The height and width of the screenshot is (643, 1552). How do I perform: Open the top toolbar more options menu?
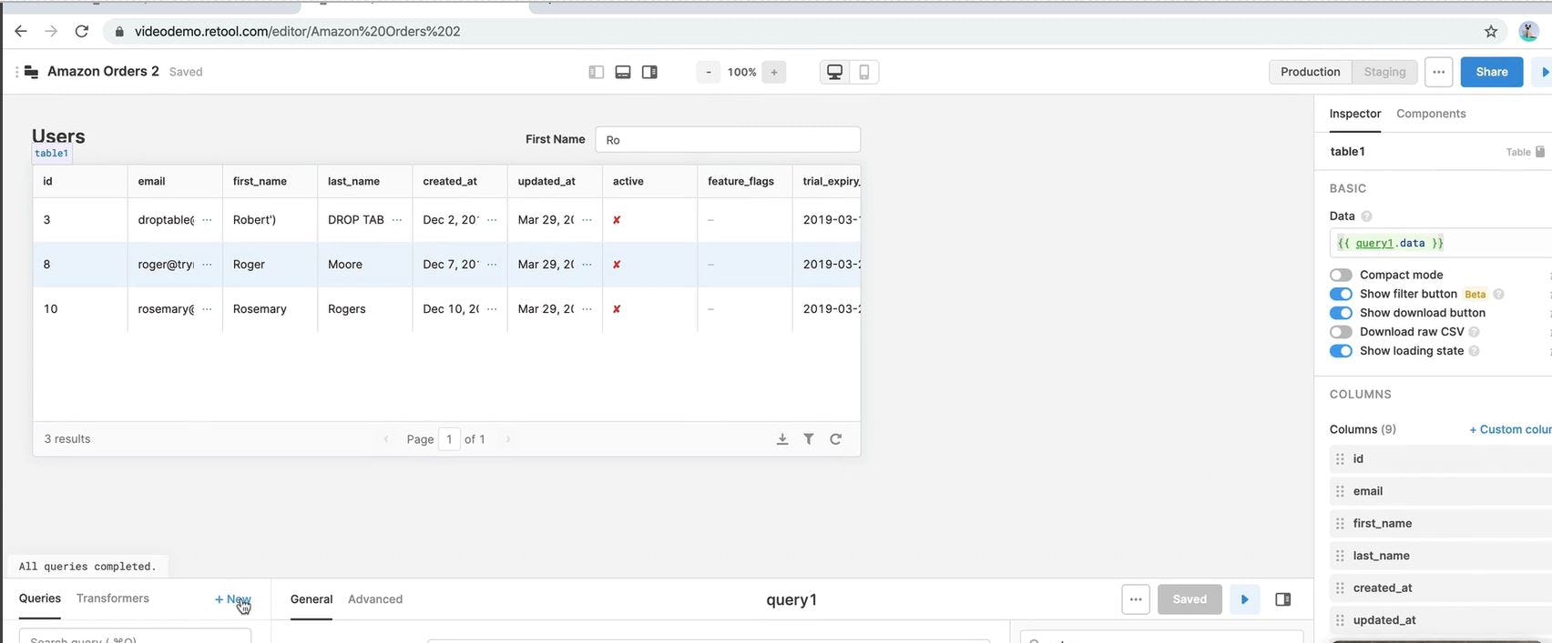[x=1438, y=72]
